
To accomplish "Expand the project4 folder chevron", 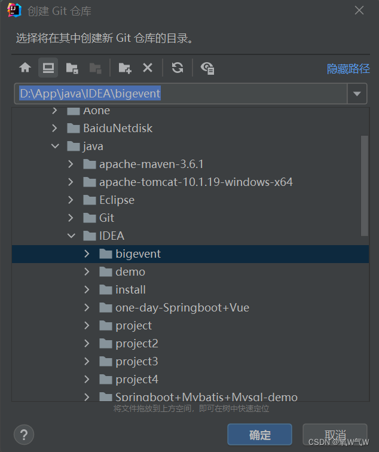I will pos(87,379).
